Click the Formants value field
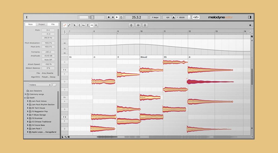Image resolution: width=278 pixels, height=153 pixels. coord(48,52)
